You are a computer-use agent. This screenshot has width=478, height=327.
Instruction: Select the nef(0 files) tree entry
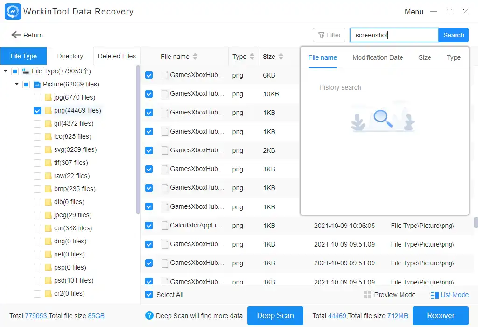[x=70, y=255]
